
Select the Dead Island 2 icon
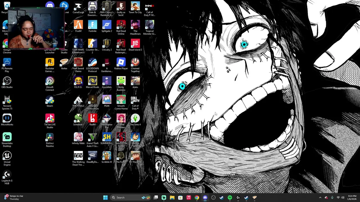pyautogui.click(x=135, y=45)
